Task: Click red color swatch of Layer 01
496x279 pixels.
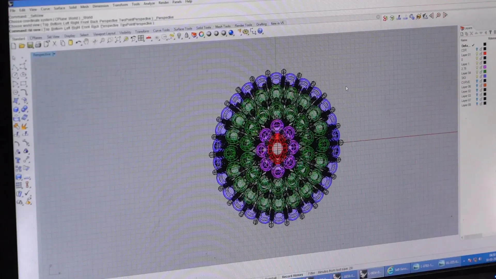Action: point(485,53)
